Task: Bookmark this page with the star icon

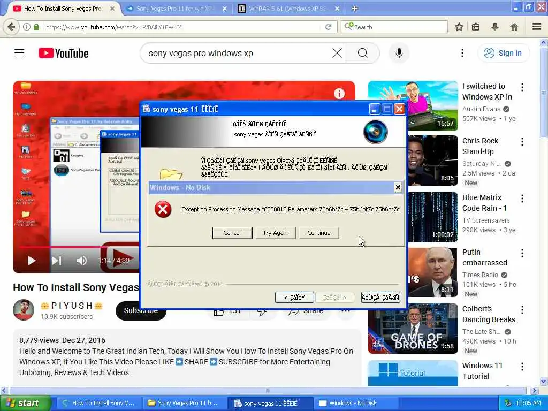Action: (x=459, y=27)
